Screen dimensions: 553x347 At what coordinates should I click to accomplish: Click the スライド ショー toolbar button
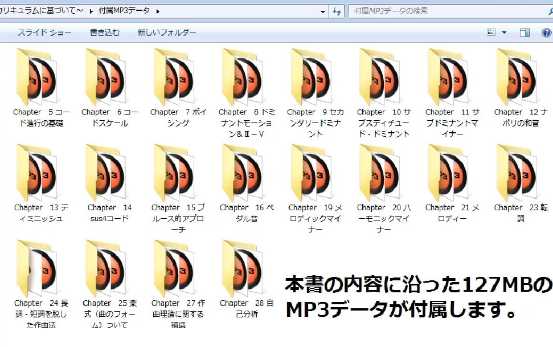point(44,32)
